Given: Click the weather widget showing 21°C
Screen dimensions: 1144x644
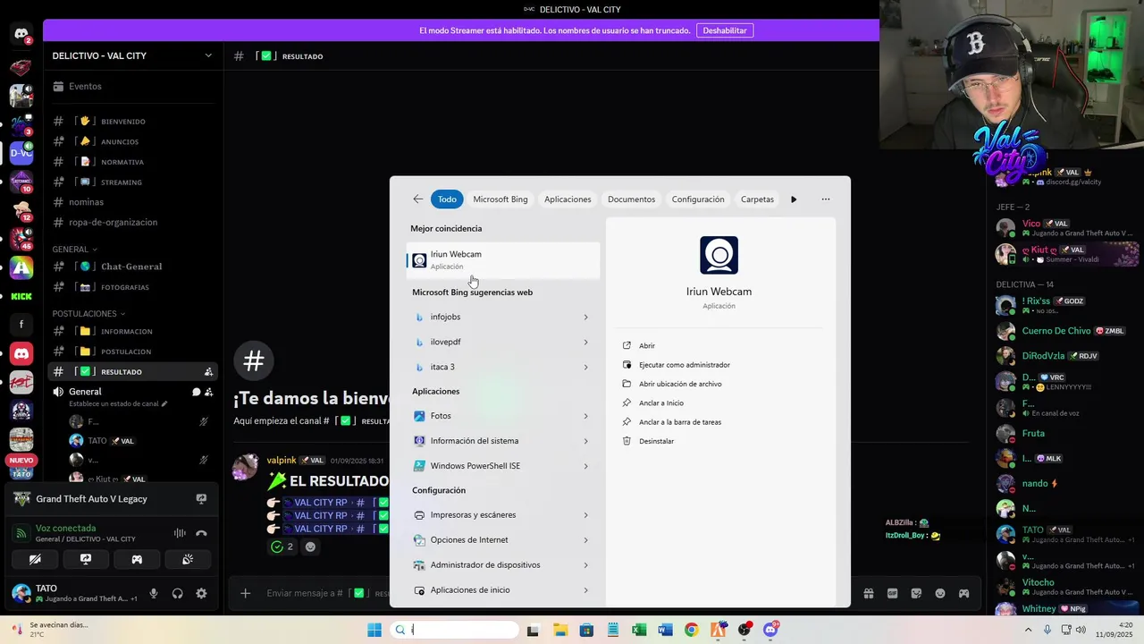Looking at the screenshot, I should [51, 630].
